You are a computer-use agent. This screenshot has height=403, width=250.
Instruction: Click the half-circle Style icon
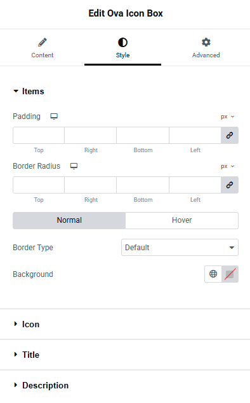(122, 43)
